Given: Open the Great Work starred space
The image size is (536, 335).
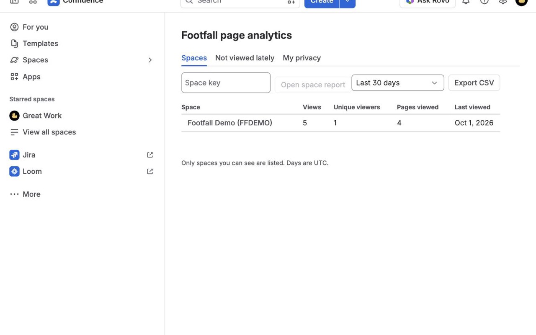Looking at the screenshot, I should pyautogui.click(x=82, y=116).
